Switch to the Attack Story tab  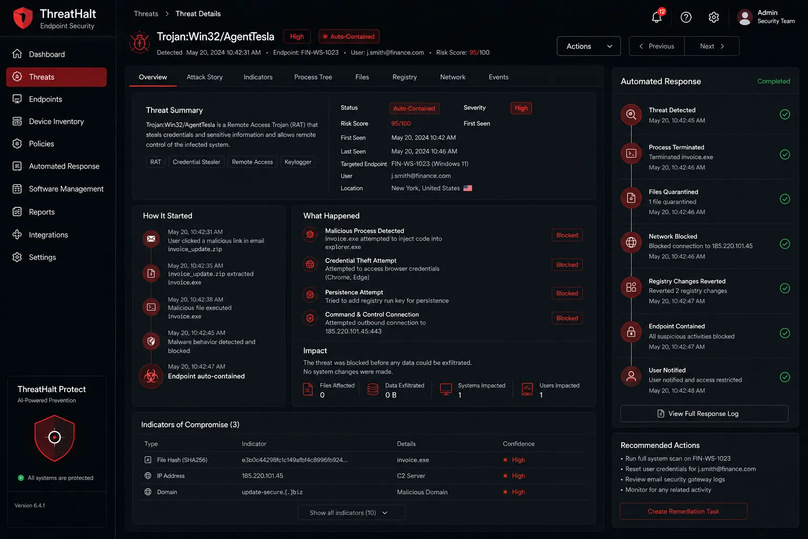coord(205,77)
